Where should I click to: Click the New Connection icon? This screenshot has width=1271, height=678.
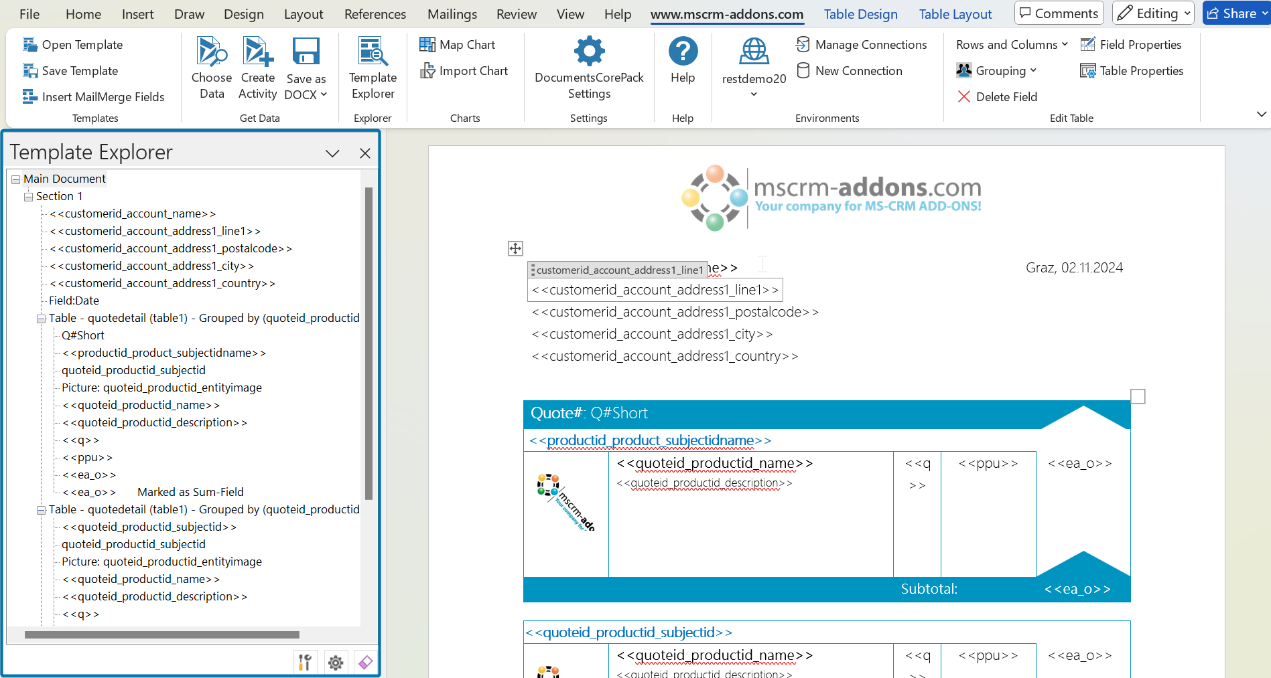[x=803, y=70]
